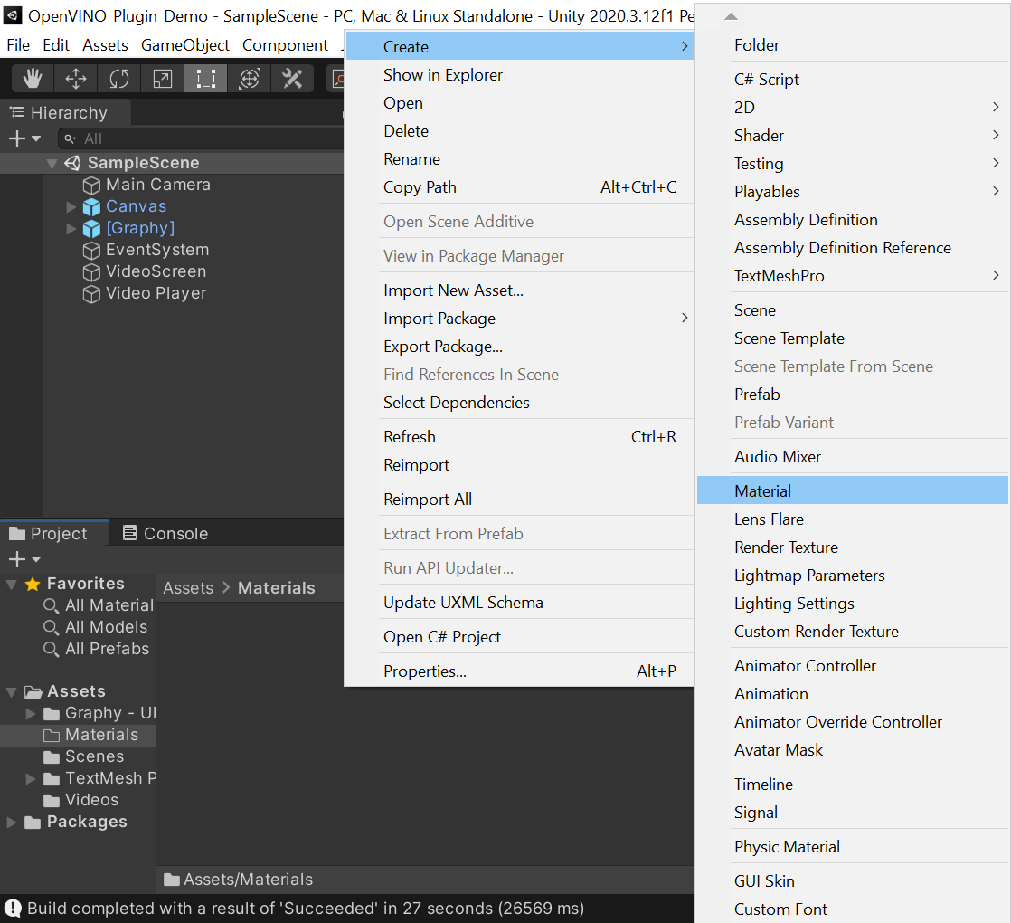
Task: Open the 2D submenu
Action: (853, 107)
